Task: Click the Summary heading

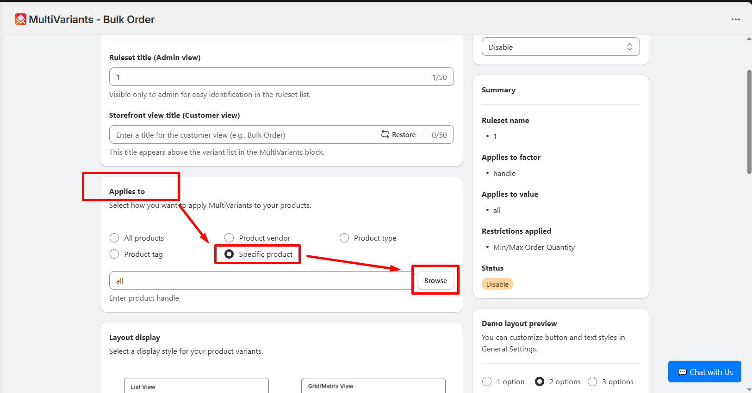Action: (498, 90)
